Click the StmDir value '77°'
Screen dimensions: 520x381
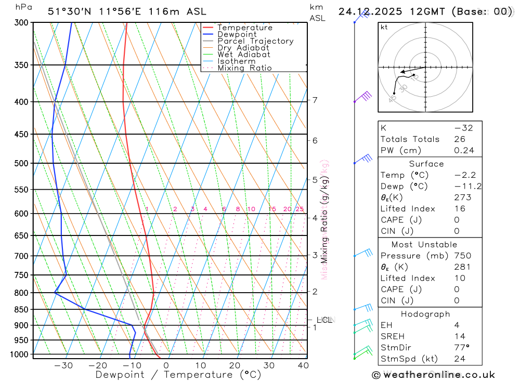[x=462, y=348]
